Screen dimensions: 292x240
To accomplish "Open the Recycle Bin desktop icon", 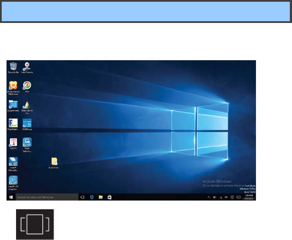I will (x=13, y=68).
